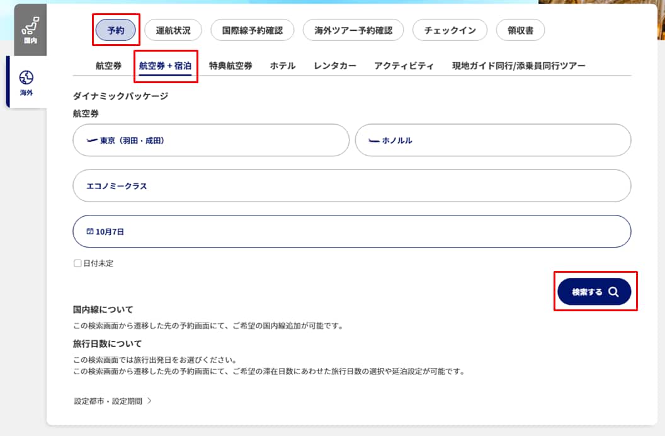This screenshot has width=665, height=436.
Task: Open the 特典航空券 tab
Action: coord(230,66)
